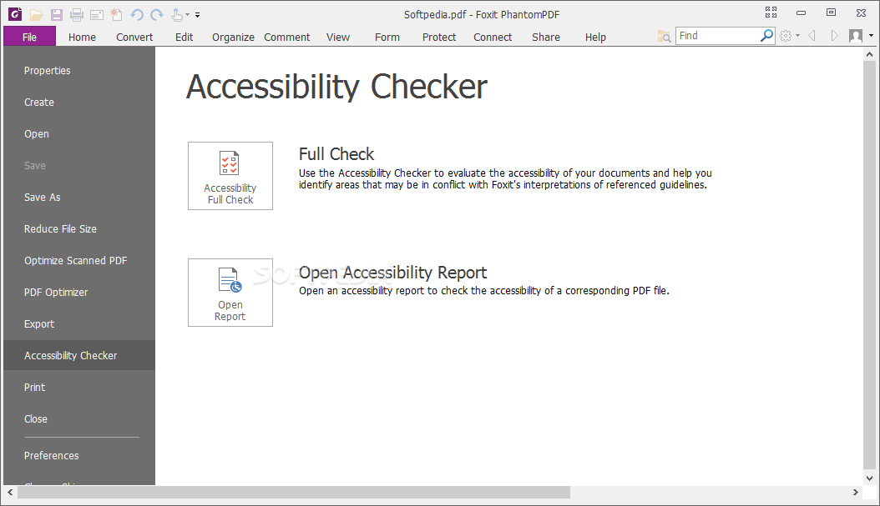This screenshot has height=506, width=880.
Task: Select Preferences in the File sidebar
Action: tap(79, 456)
